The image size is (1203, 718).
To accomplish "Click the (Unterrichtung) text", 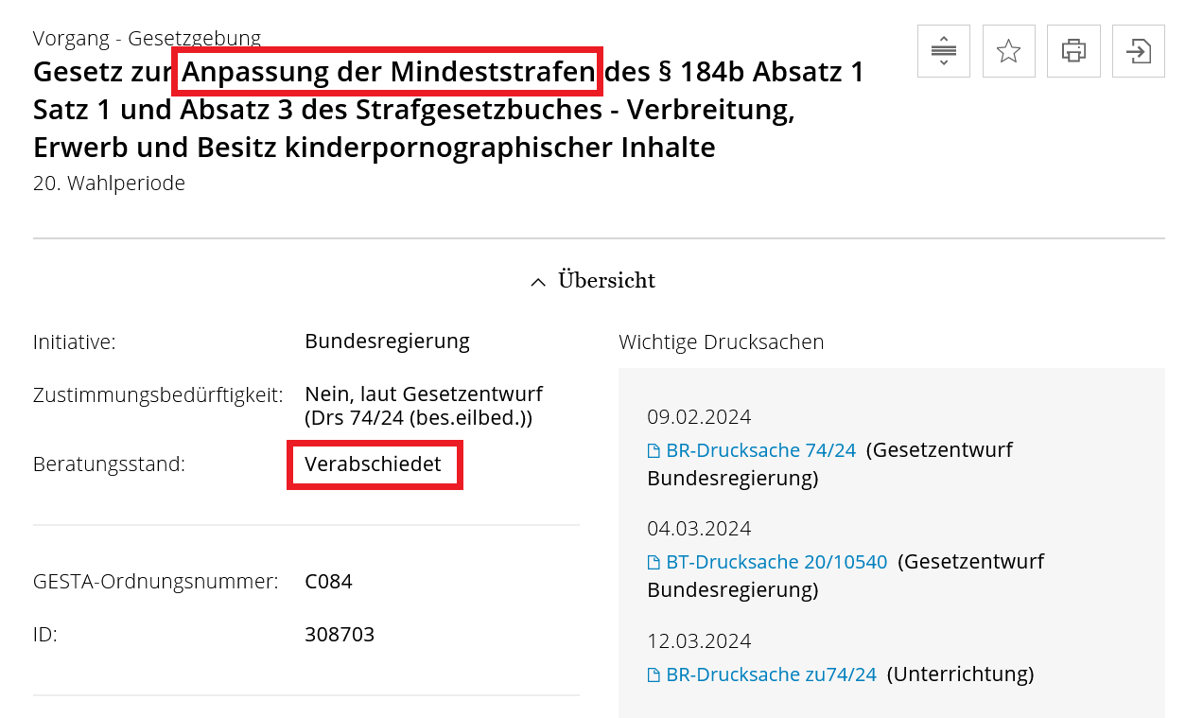I will [960, 674].
